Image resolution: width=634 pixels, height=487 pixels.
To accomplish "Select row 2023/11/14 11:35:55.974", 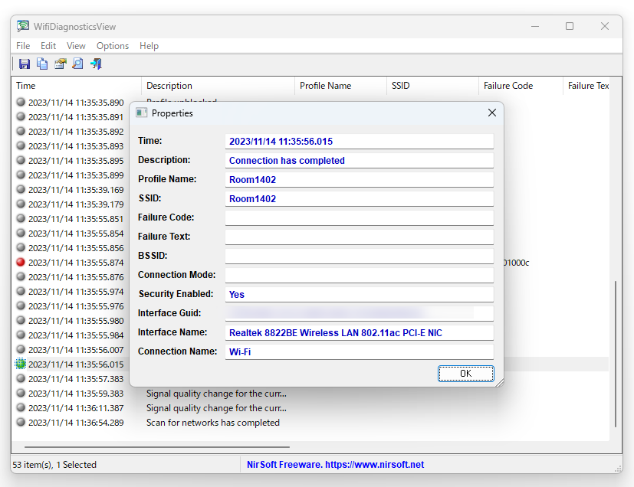I will tap(76, 292).
